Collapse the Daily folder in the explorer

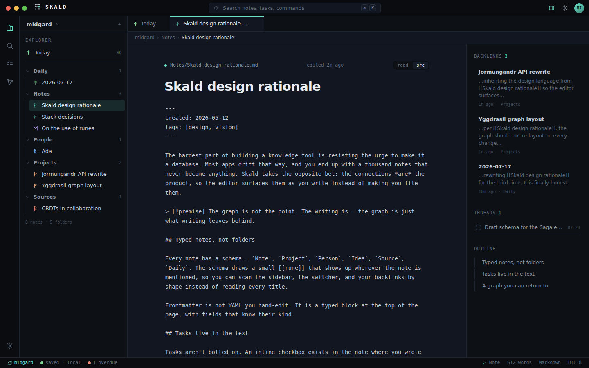tap(28, 71)
